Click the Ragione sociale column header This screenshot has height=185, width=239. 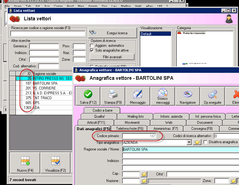[x=52, y=74]
